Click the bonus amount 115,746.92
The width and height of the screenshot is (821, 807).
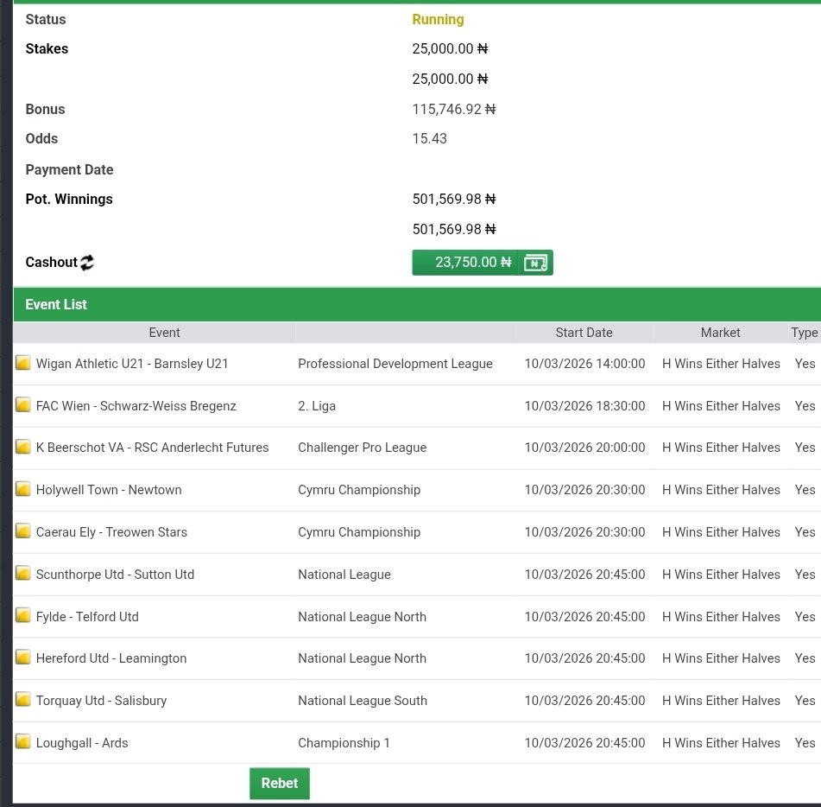454,109
